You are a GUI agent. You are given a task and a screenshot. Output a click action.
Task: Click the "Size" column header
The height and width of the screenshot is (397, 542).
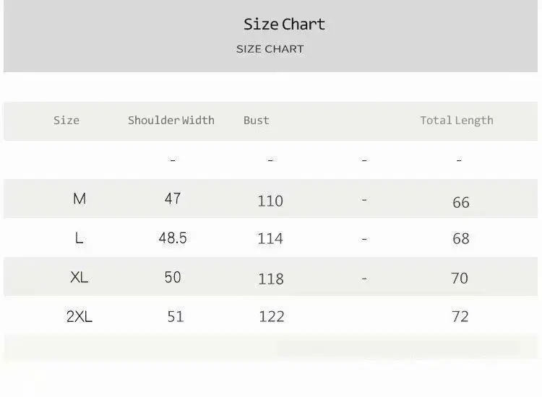tap(66, 121)
